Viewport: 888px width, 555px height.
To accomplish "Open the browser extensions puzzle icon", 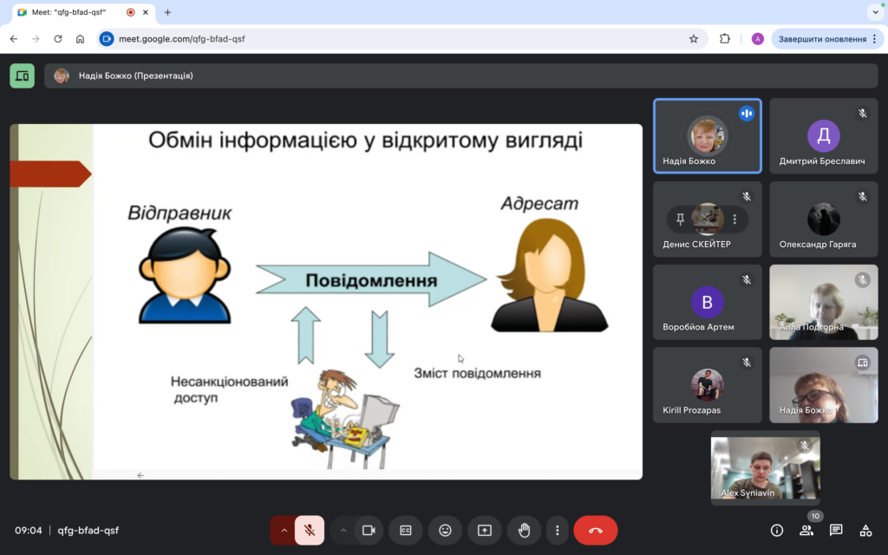I will click(x=725, y=39).
